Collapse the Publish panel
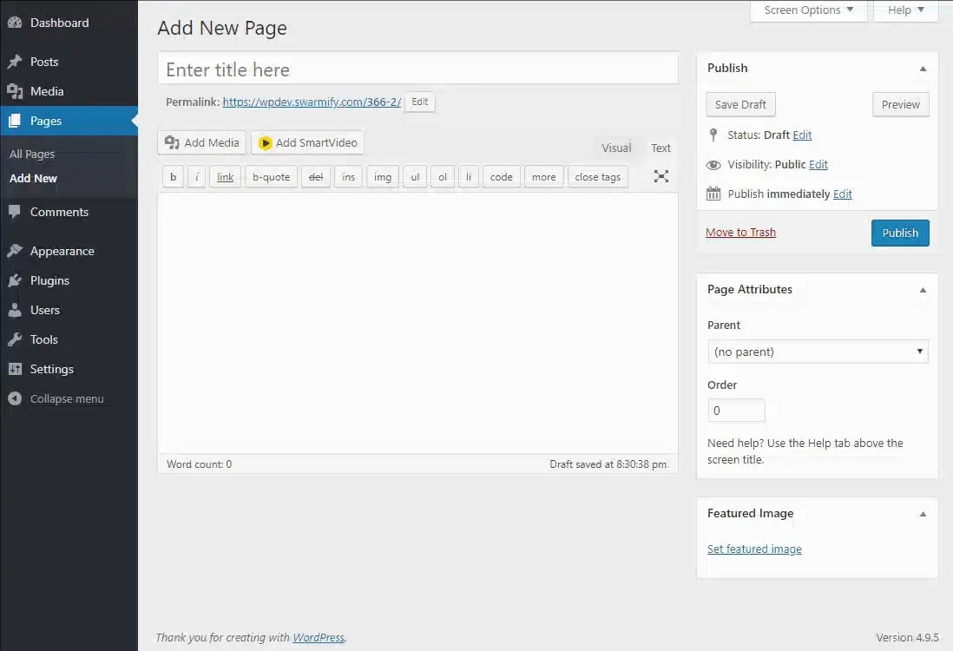953x651 pixels. (923, 69)
